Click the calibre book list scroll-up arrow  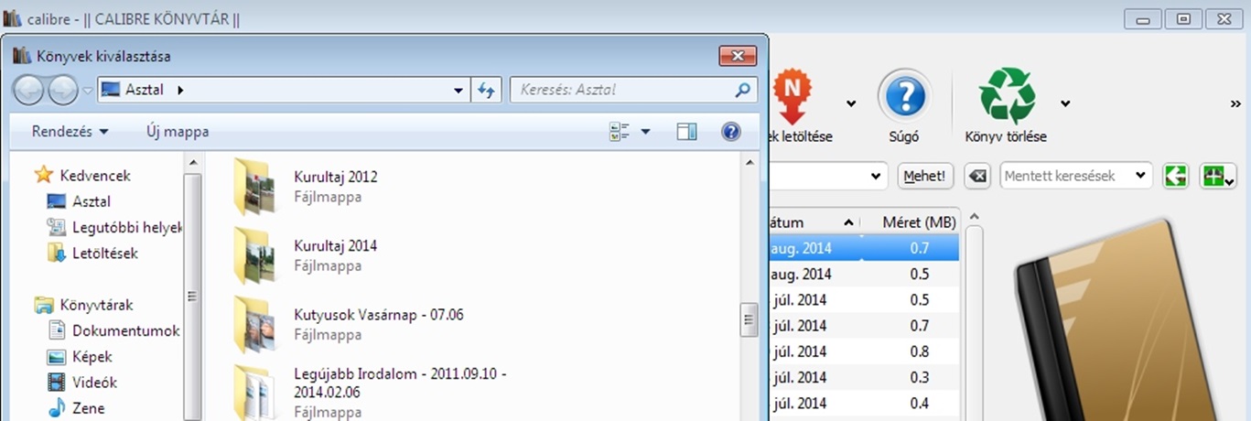pos(974,218)
